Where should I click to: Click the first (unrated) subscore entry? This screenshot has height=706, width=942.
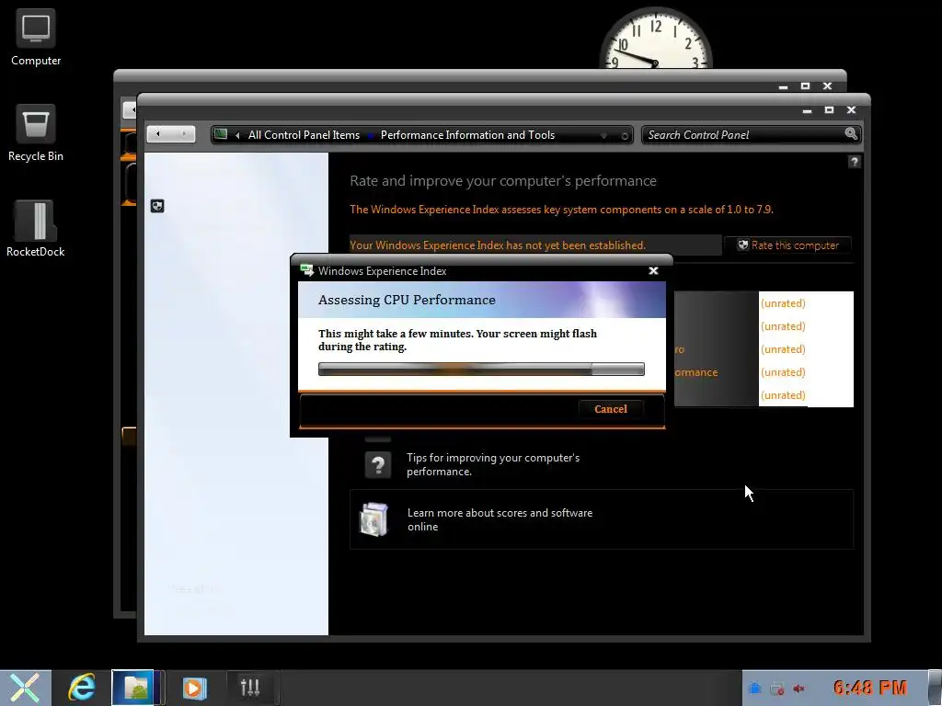783,303
